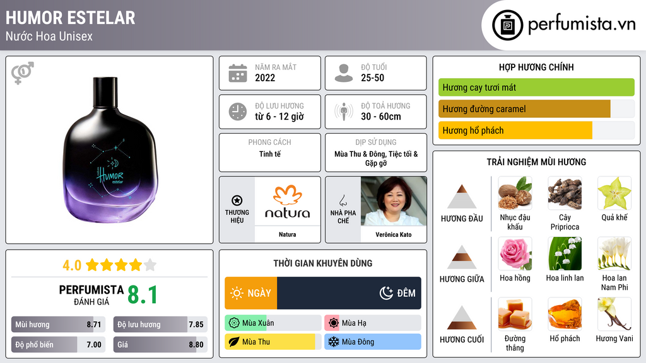Click the perfumista.vn site name

[582, 24]
